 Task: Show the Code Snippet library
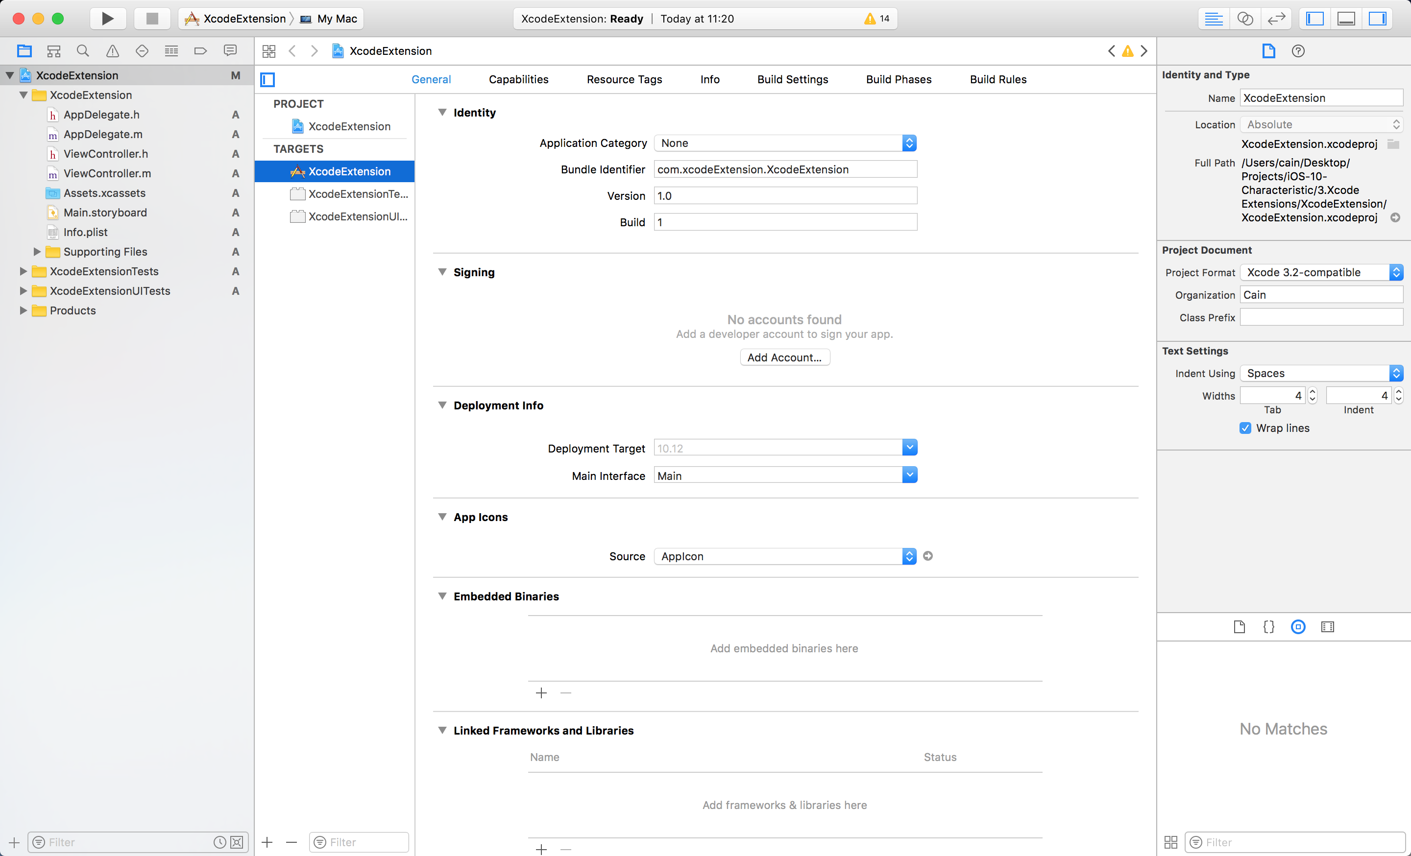point(1268,626)
